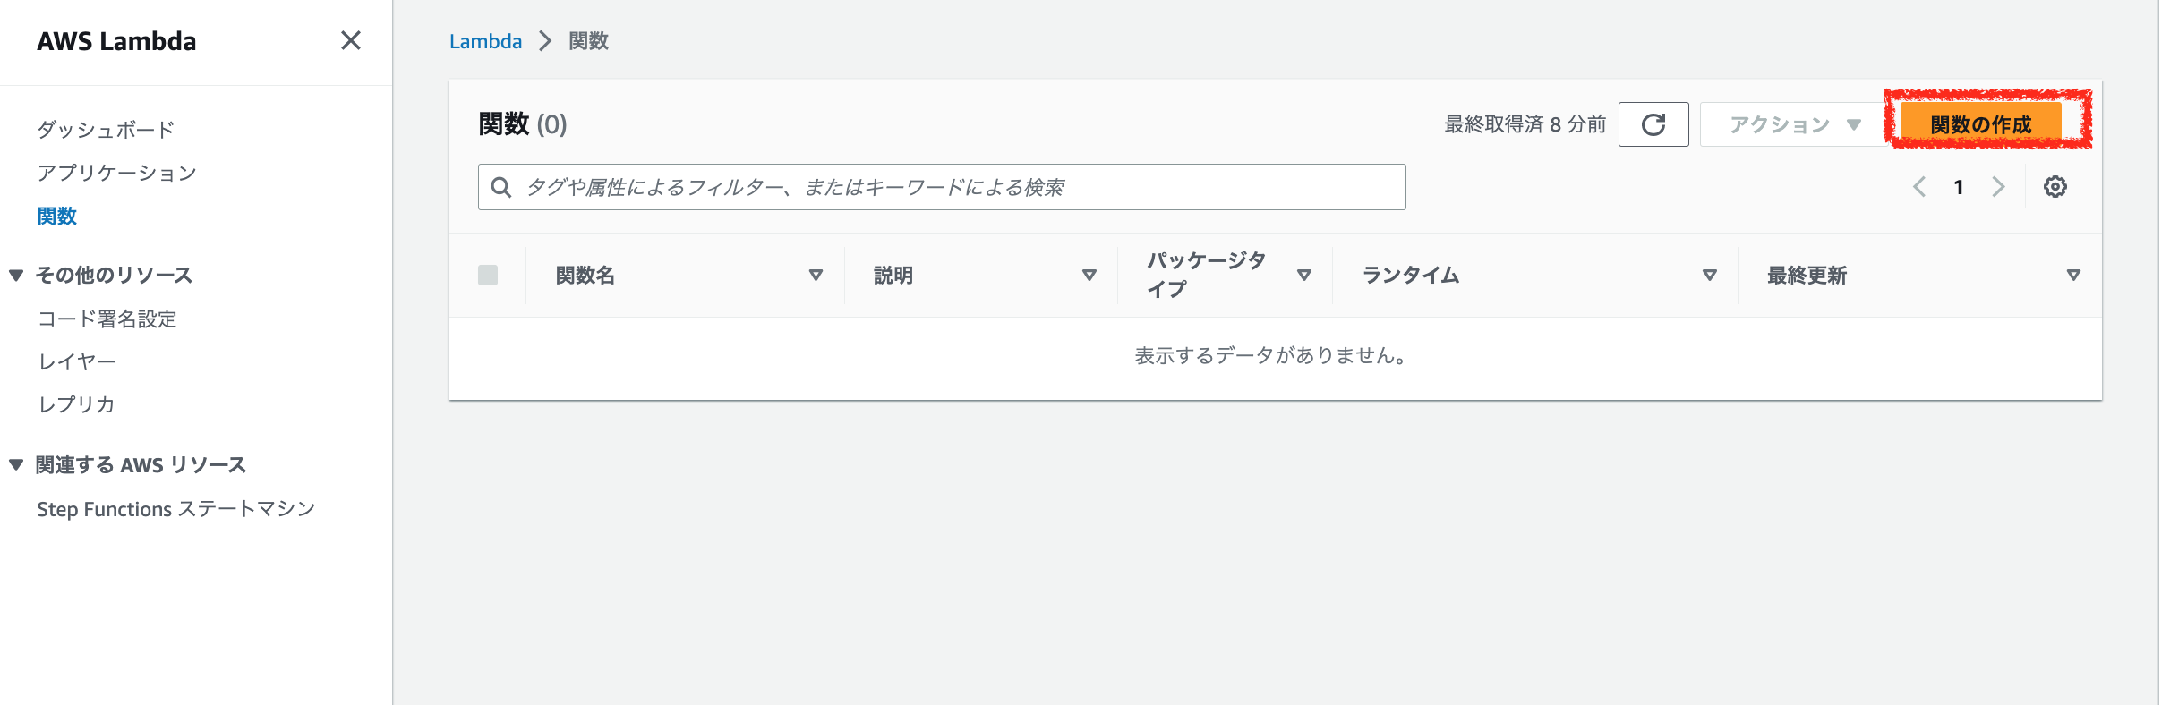
Task: Open the Lambda breadcrumb link
Action: [x=485, y=40]
